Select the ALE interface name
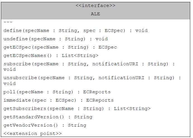This screenshot has width=193, height=138. (x=95, y=14)
